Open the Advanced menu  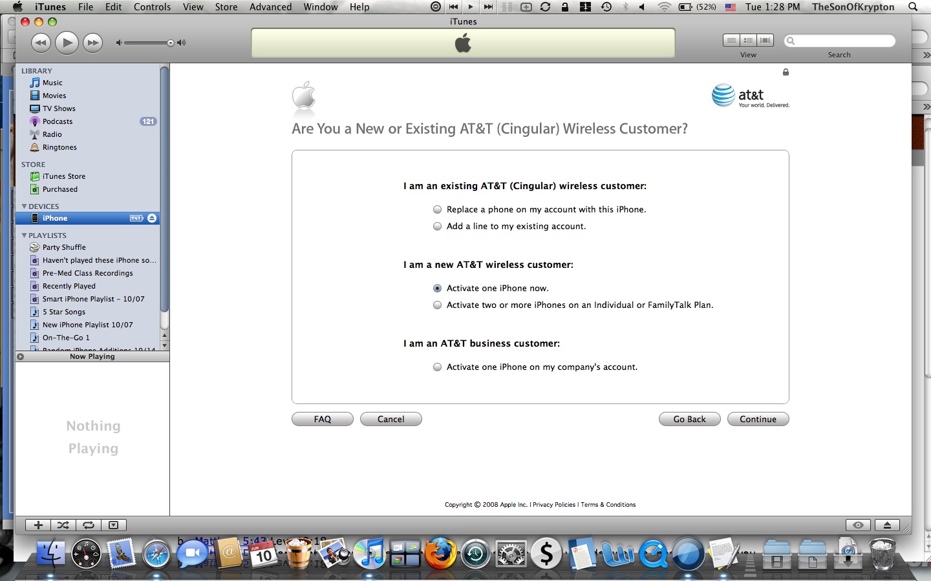[270, 7]
